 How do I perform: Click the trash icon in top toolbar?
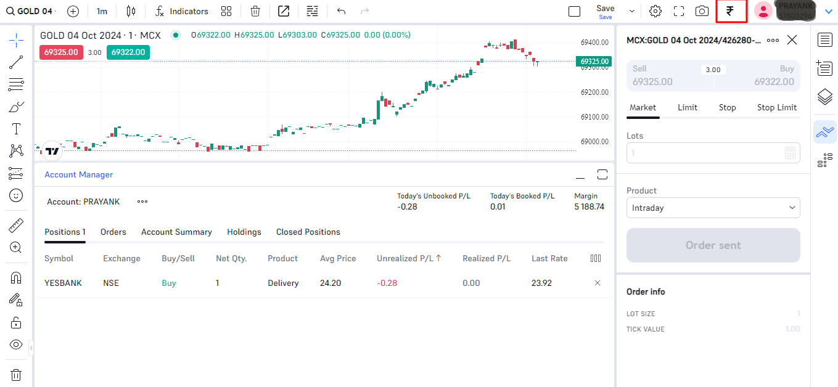tap(255, 11)
